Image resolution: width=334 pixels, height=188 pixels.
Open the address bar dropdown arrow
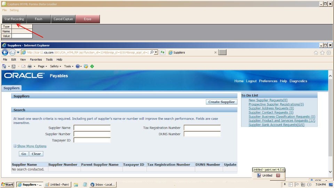[x=156, y=52]
